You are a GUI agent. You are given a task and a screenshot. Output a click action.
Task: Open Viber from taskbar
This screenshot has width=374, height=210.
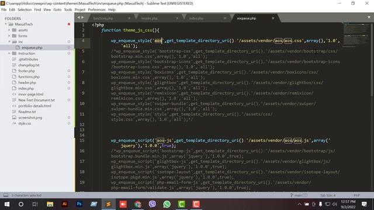tap(152, 204)
